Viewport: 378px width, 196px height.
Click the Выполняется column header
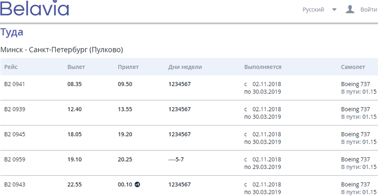tap(263, 67)
